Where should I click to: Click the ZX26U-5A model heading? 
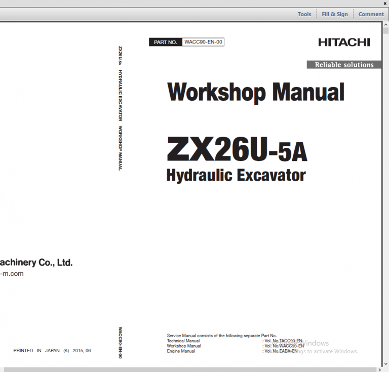[x=237, y=149]
